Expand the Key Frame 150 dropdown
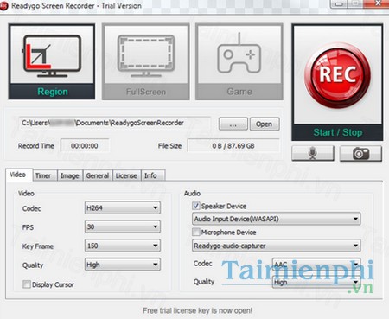This screenshot has width=389, height=319. point(123,246)
